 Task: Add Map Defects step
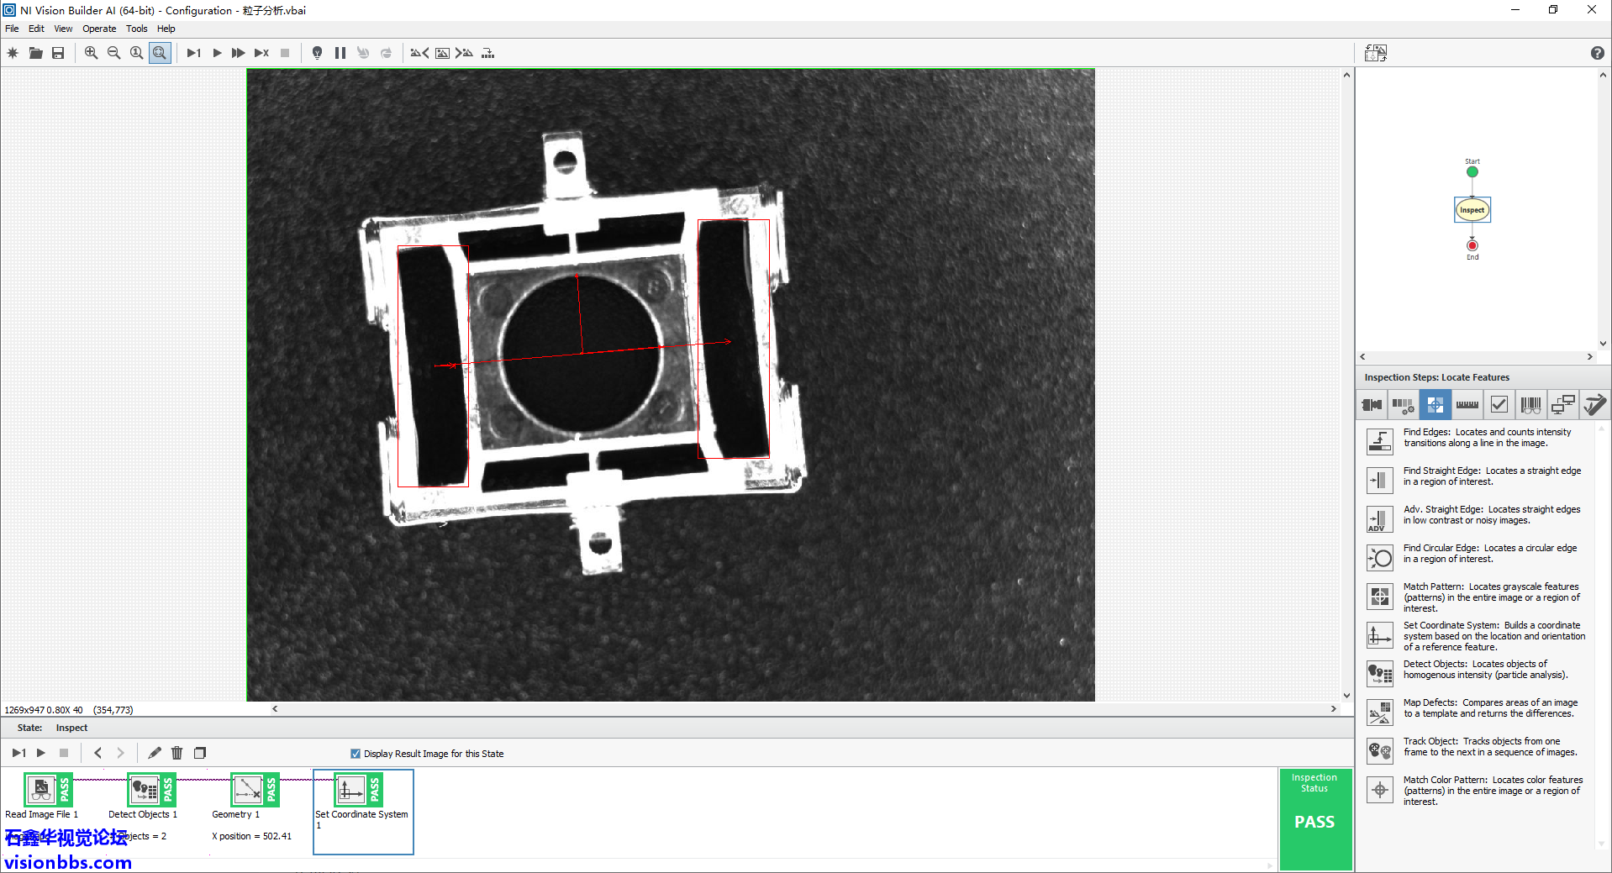tap(1380, 713)
